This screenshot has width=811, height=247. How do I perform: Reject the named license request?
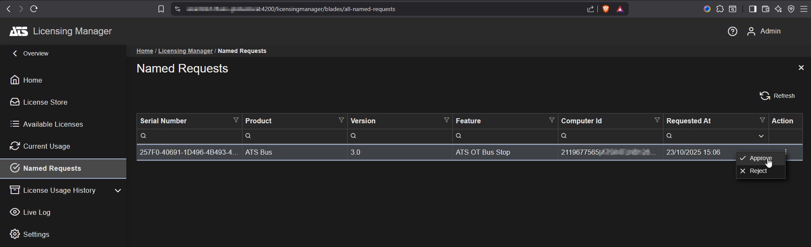[x=758, y=171]
